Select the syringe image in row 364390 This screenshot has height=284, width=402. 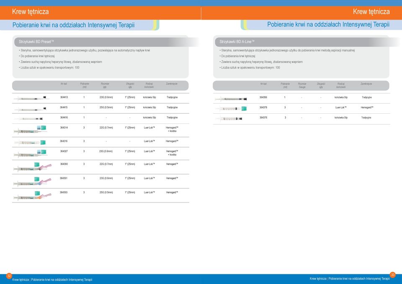click(x=33, y=167)
